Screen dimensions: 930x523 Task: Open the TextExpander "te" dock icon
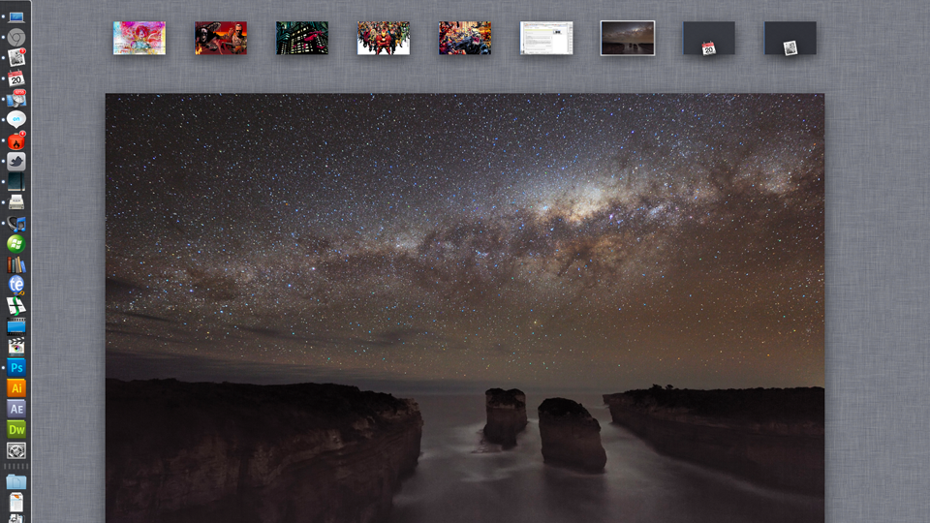16,285
